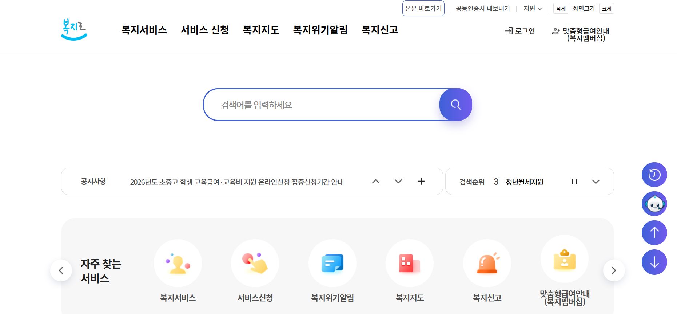The height and width of the screenshot is (314, 677).
Task: Pause the search ranking rotation
Action: pyautogui.click(x=574, y=182)
